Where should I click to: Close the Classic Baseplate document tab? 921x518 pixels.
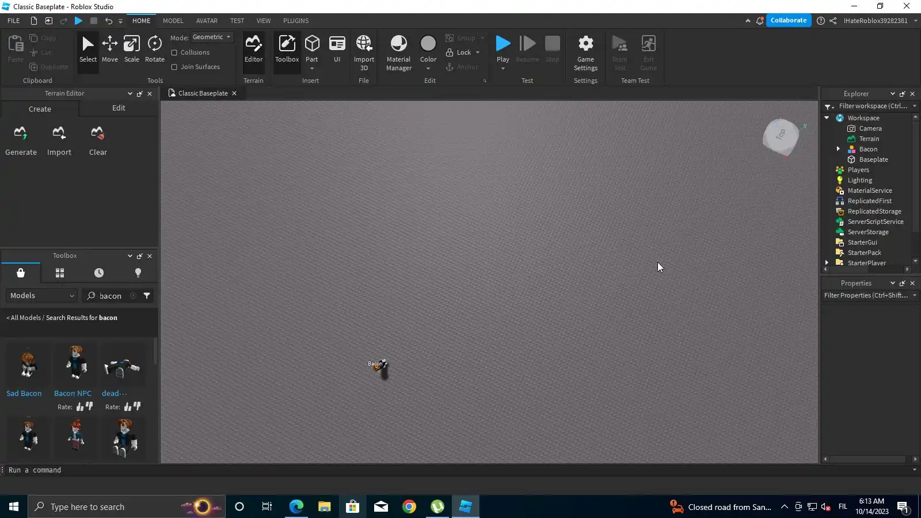click(234, 93)
